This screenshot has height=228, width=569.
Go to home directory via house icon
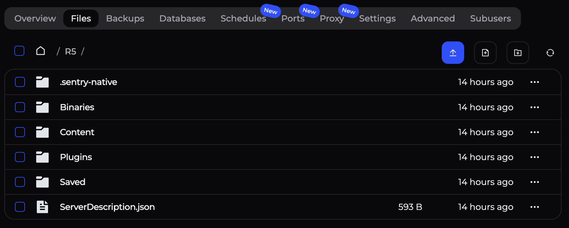pyautogui.click(x=41, y=51)
